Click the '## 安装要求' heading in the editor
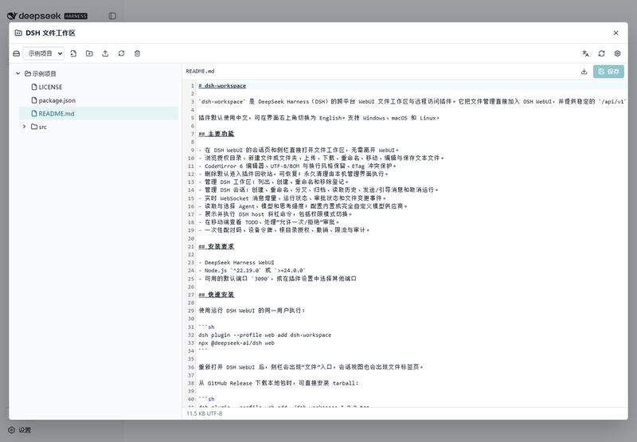This screenshot has height=442, width=637. tap(217, 246)
